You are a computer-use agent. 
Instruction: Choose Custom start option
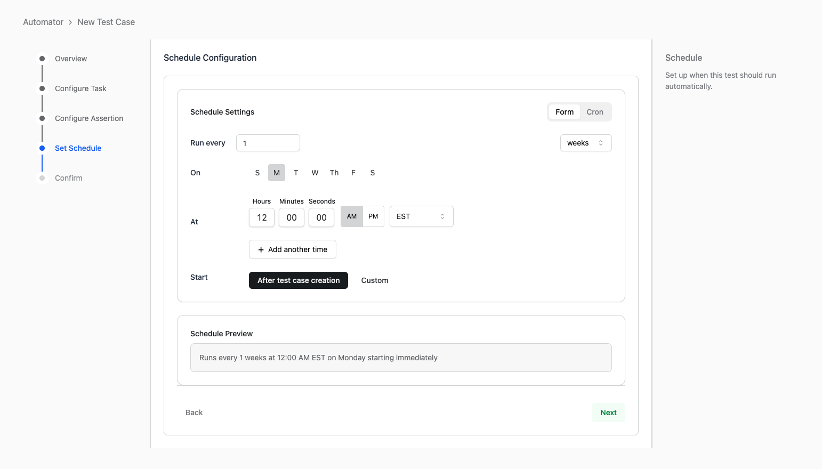pos(375,280)
